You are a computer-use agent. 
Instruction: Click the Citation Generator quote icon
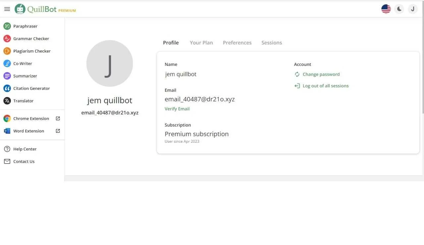(x=7, y=88)
